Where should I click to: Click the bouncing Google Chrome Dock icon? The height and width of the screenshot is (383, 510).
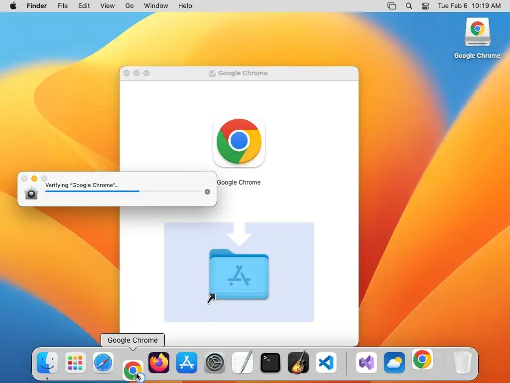(132, 370)
